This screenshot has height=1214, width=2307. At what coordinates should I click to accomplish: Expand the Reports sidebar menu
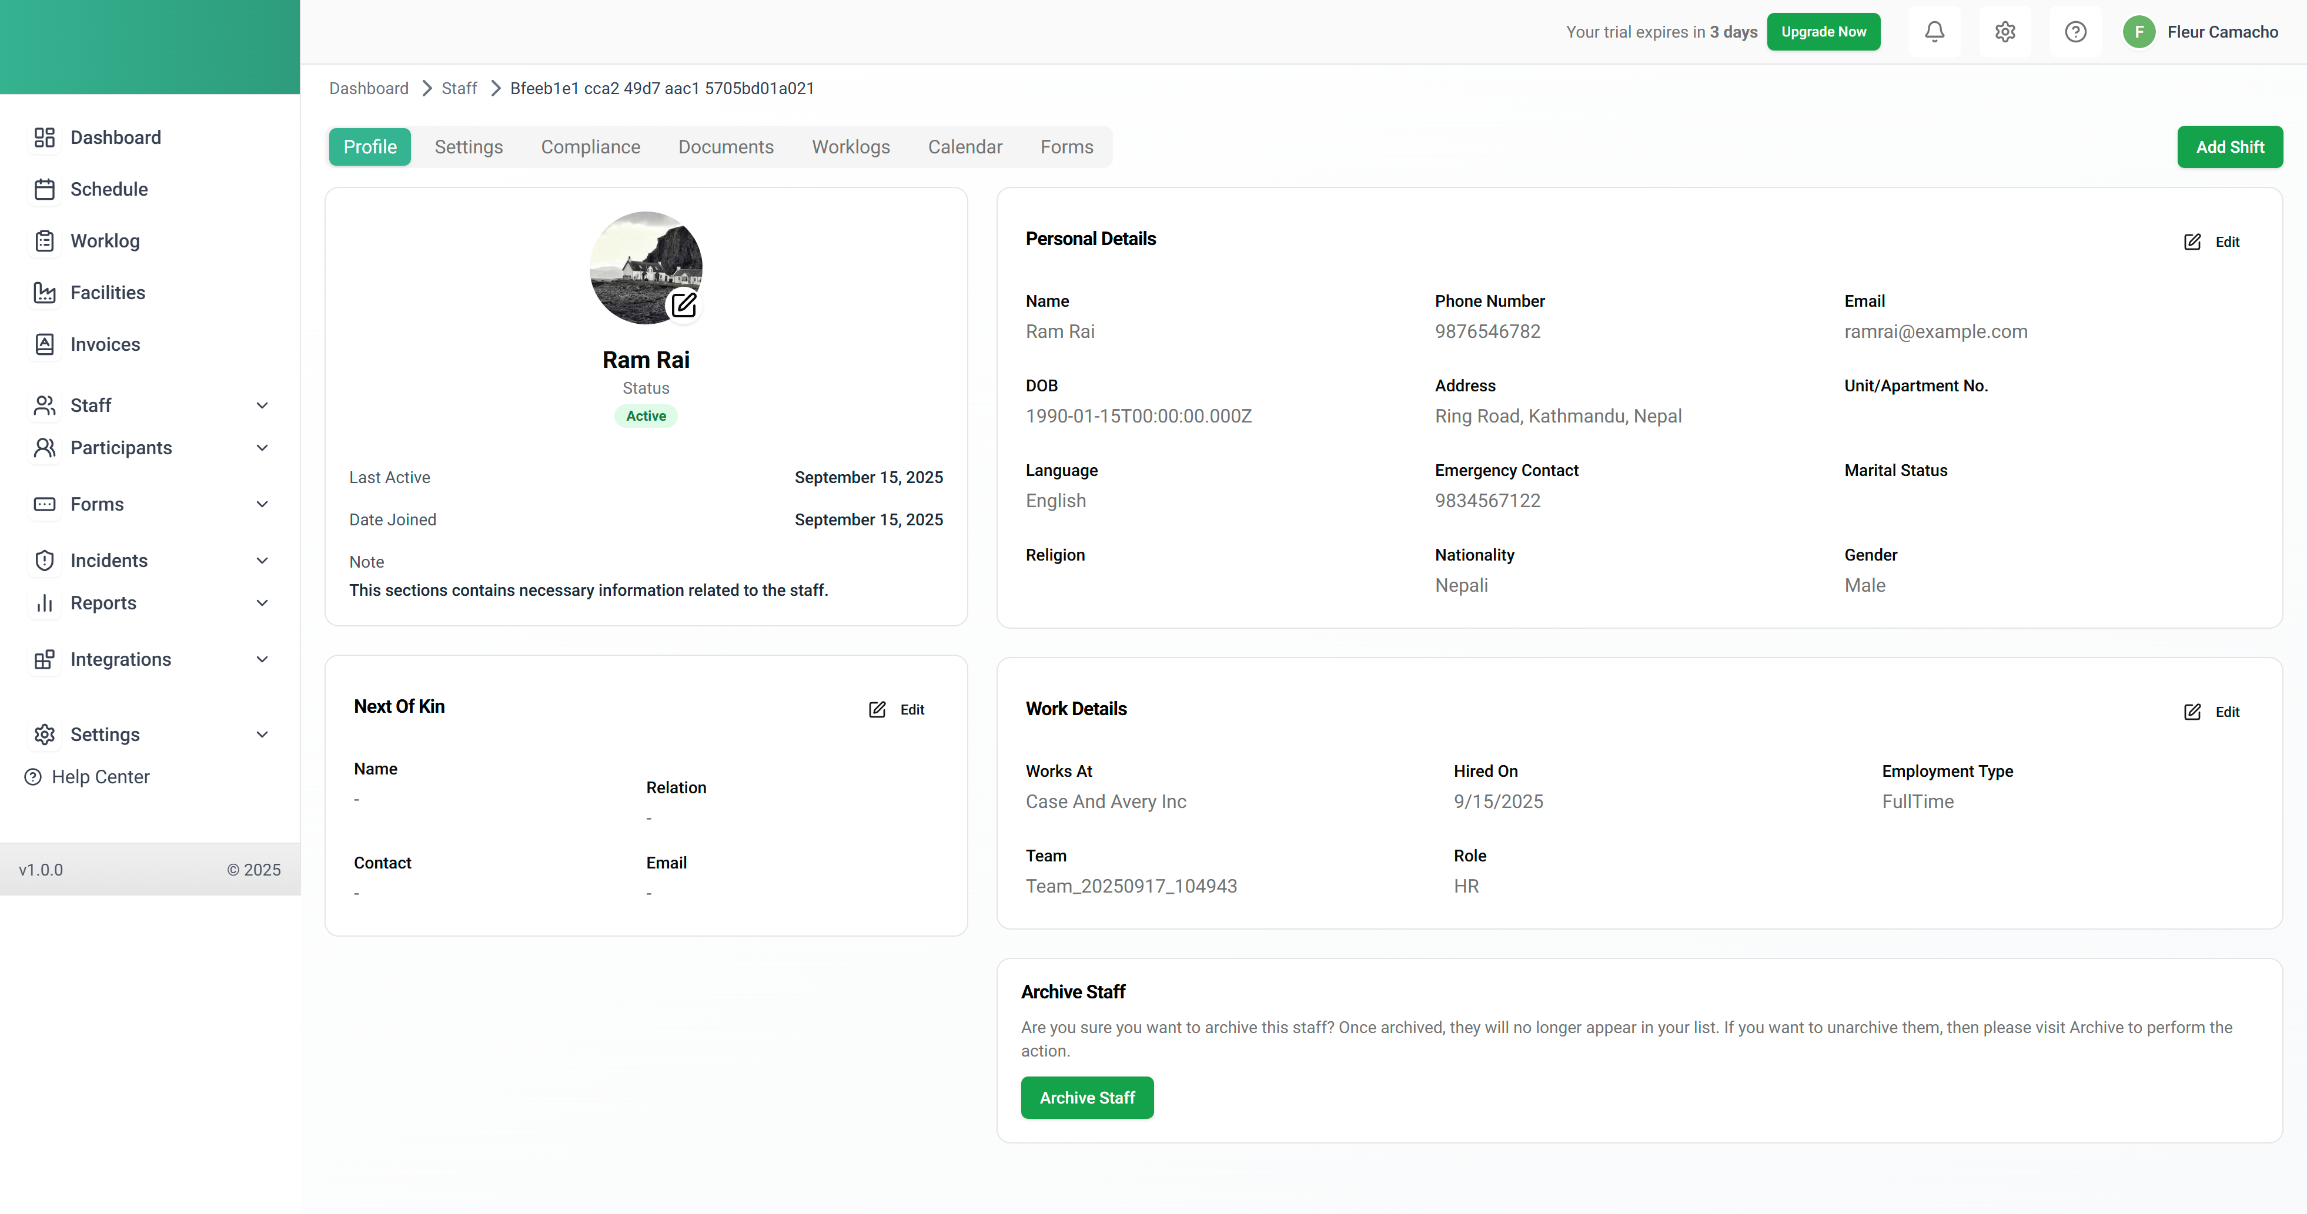pos(262,603)
